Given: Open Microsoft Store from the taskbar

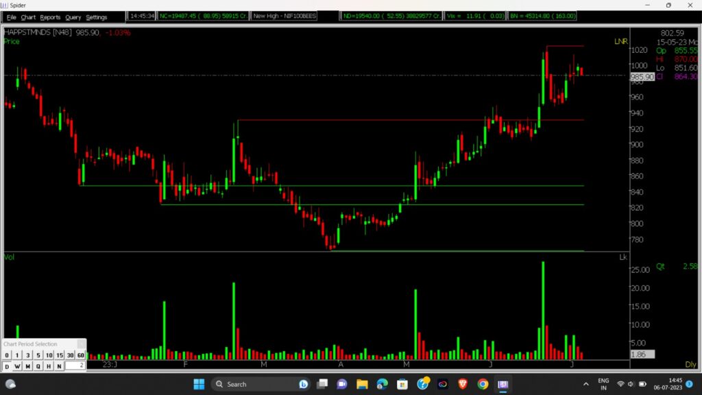Looking at the screenshot, I should click(x=402, y=384).
